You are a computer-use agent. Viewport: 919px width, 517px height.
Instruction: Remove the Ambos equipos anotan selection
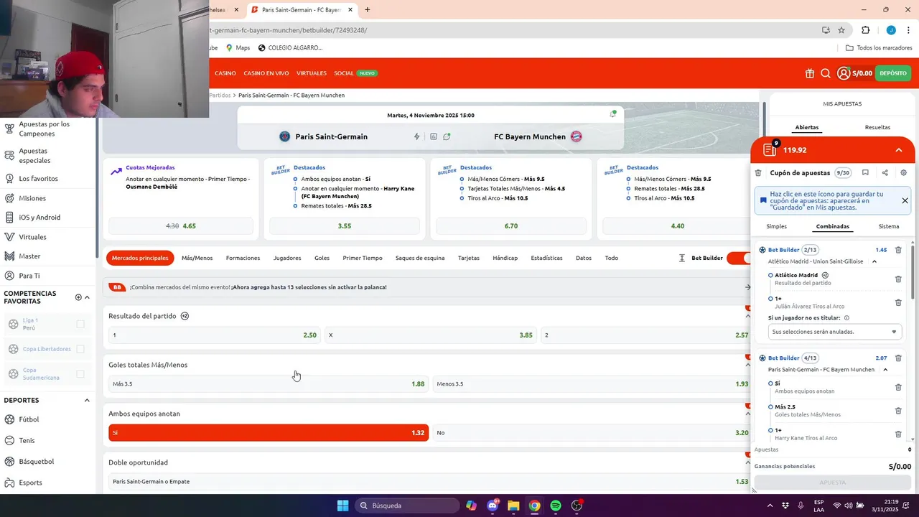[898, 387]
